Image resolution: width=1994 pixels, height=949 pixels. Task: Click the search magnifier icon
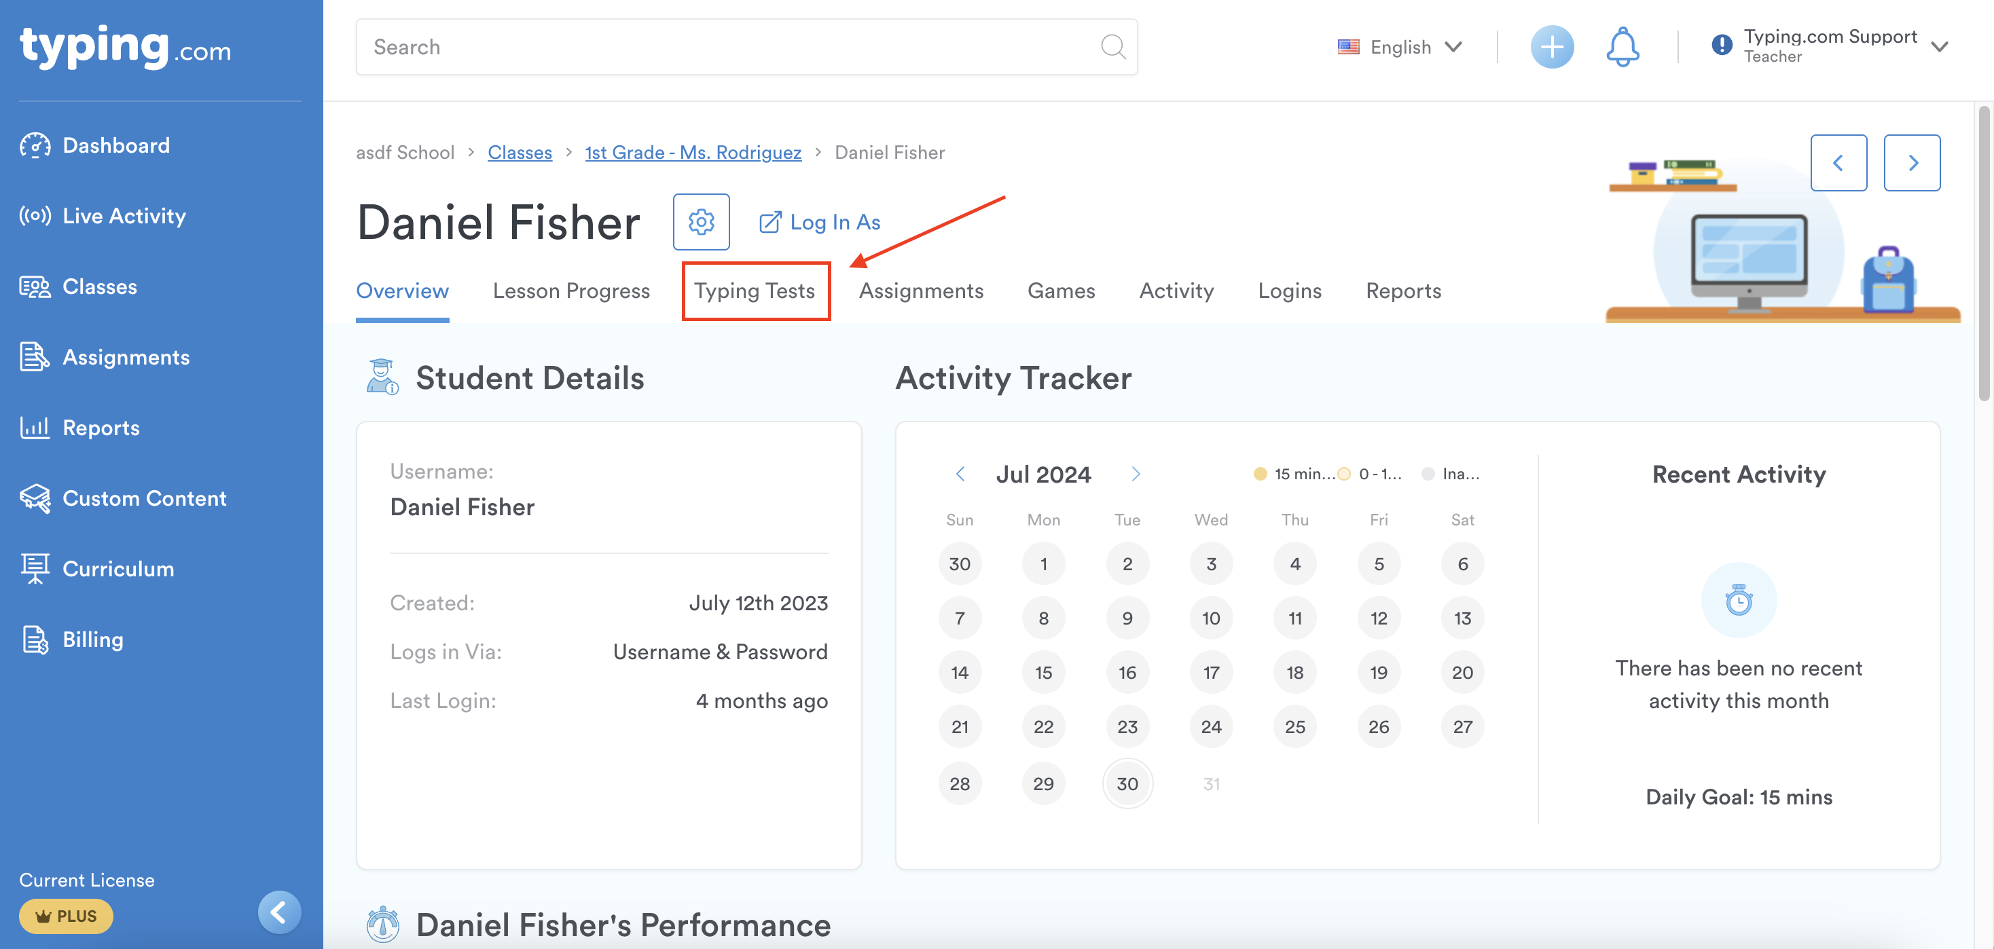[x=1112, y=48]
